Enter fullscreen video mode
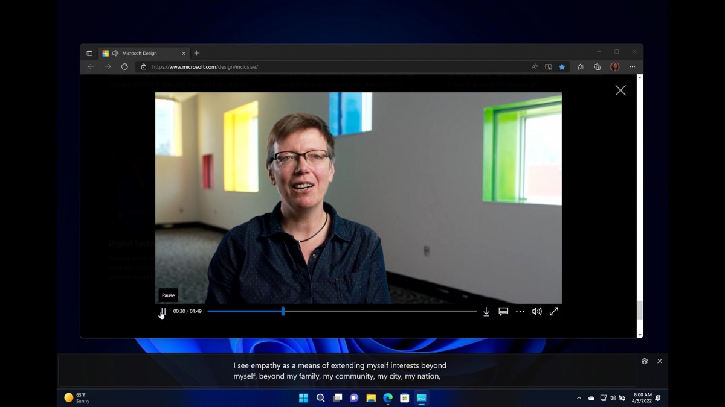Screen dimensions: 725x407 [x=554, y=311]
